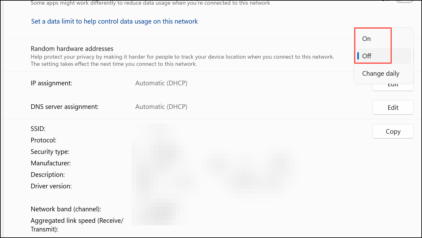Click the "Driver version:" property label
Image resolution: width=422 pixels, height=238 pixels.
pyautogui.click(x=51, y=186)
